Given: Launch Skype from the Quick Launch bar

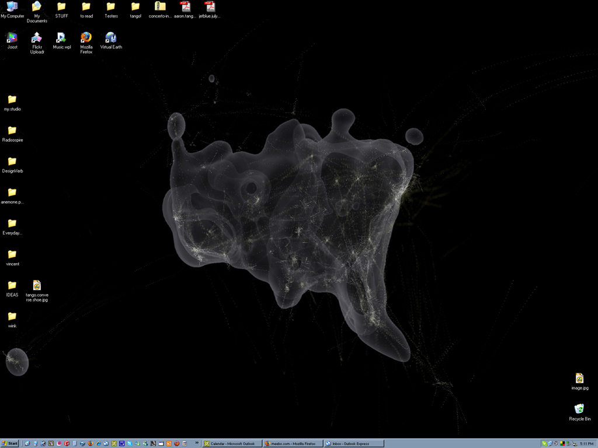Looking at the screenshot, I should click(x=130, y=443).
